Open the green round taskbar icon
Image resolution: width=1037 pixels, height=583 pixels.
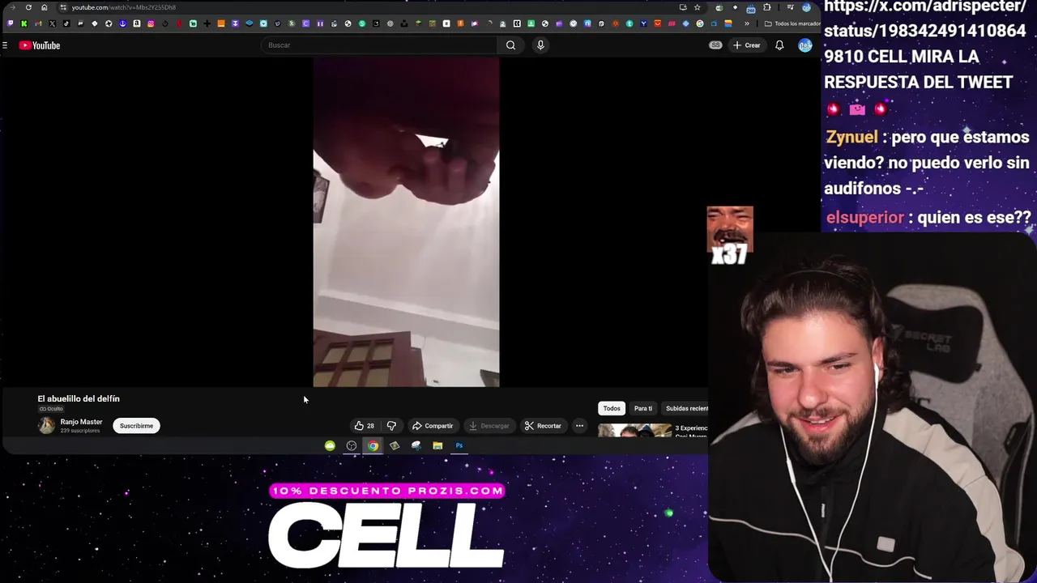click(x=330, y=445)
